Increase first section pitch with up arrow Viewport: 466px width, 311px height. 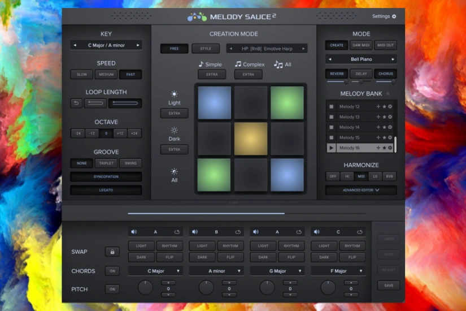pyautogui.click(x=168, y=283)
